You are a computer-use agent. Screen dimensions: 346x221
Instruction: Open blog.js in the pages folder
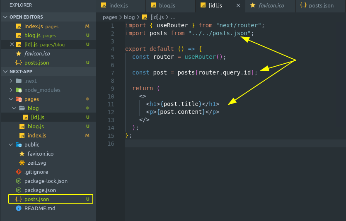point(48,126)
